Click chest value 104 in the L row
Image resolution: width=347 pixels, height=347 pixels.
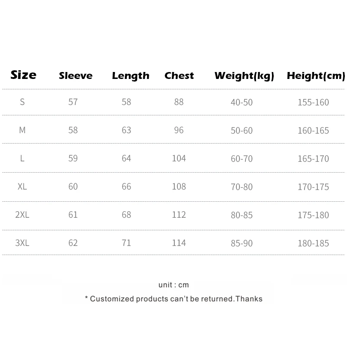point(179,158)
